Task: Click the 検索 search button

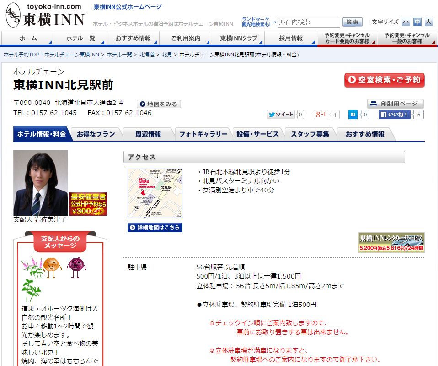Action: (352, 22)
